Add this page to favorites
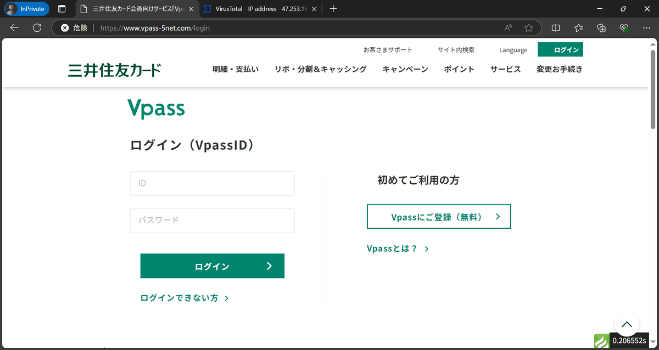The height and width of the screenshot is (350, 659). click(528, 27)
